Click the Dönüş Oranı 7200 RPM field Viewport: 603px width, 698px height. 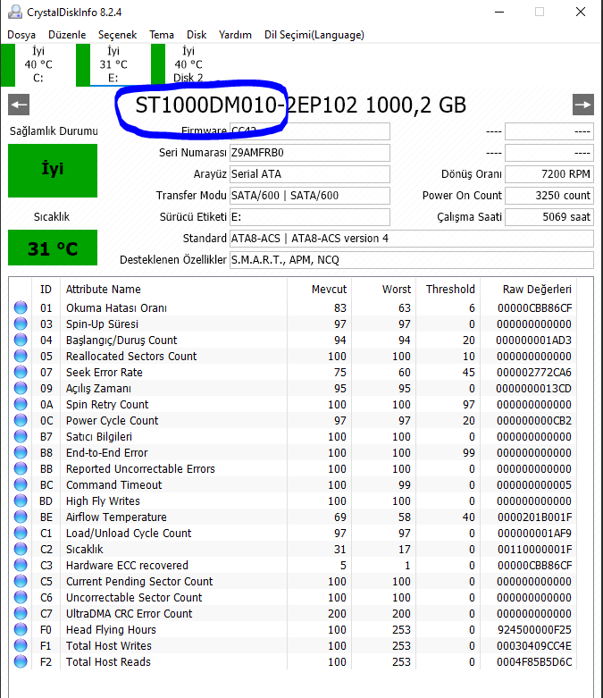pyautogui.click(x=549, y=174)
